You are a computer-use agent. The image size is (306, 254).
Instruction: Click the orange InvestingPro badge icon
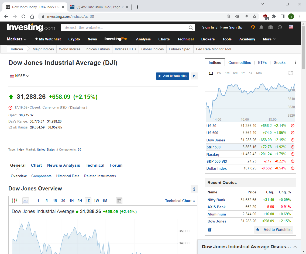(253, 27)
